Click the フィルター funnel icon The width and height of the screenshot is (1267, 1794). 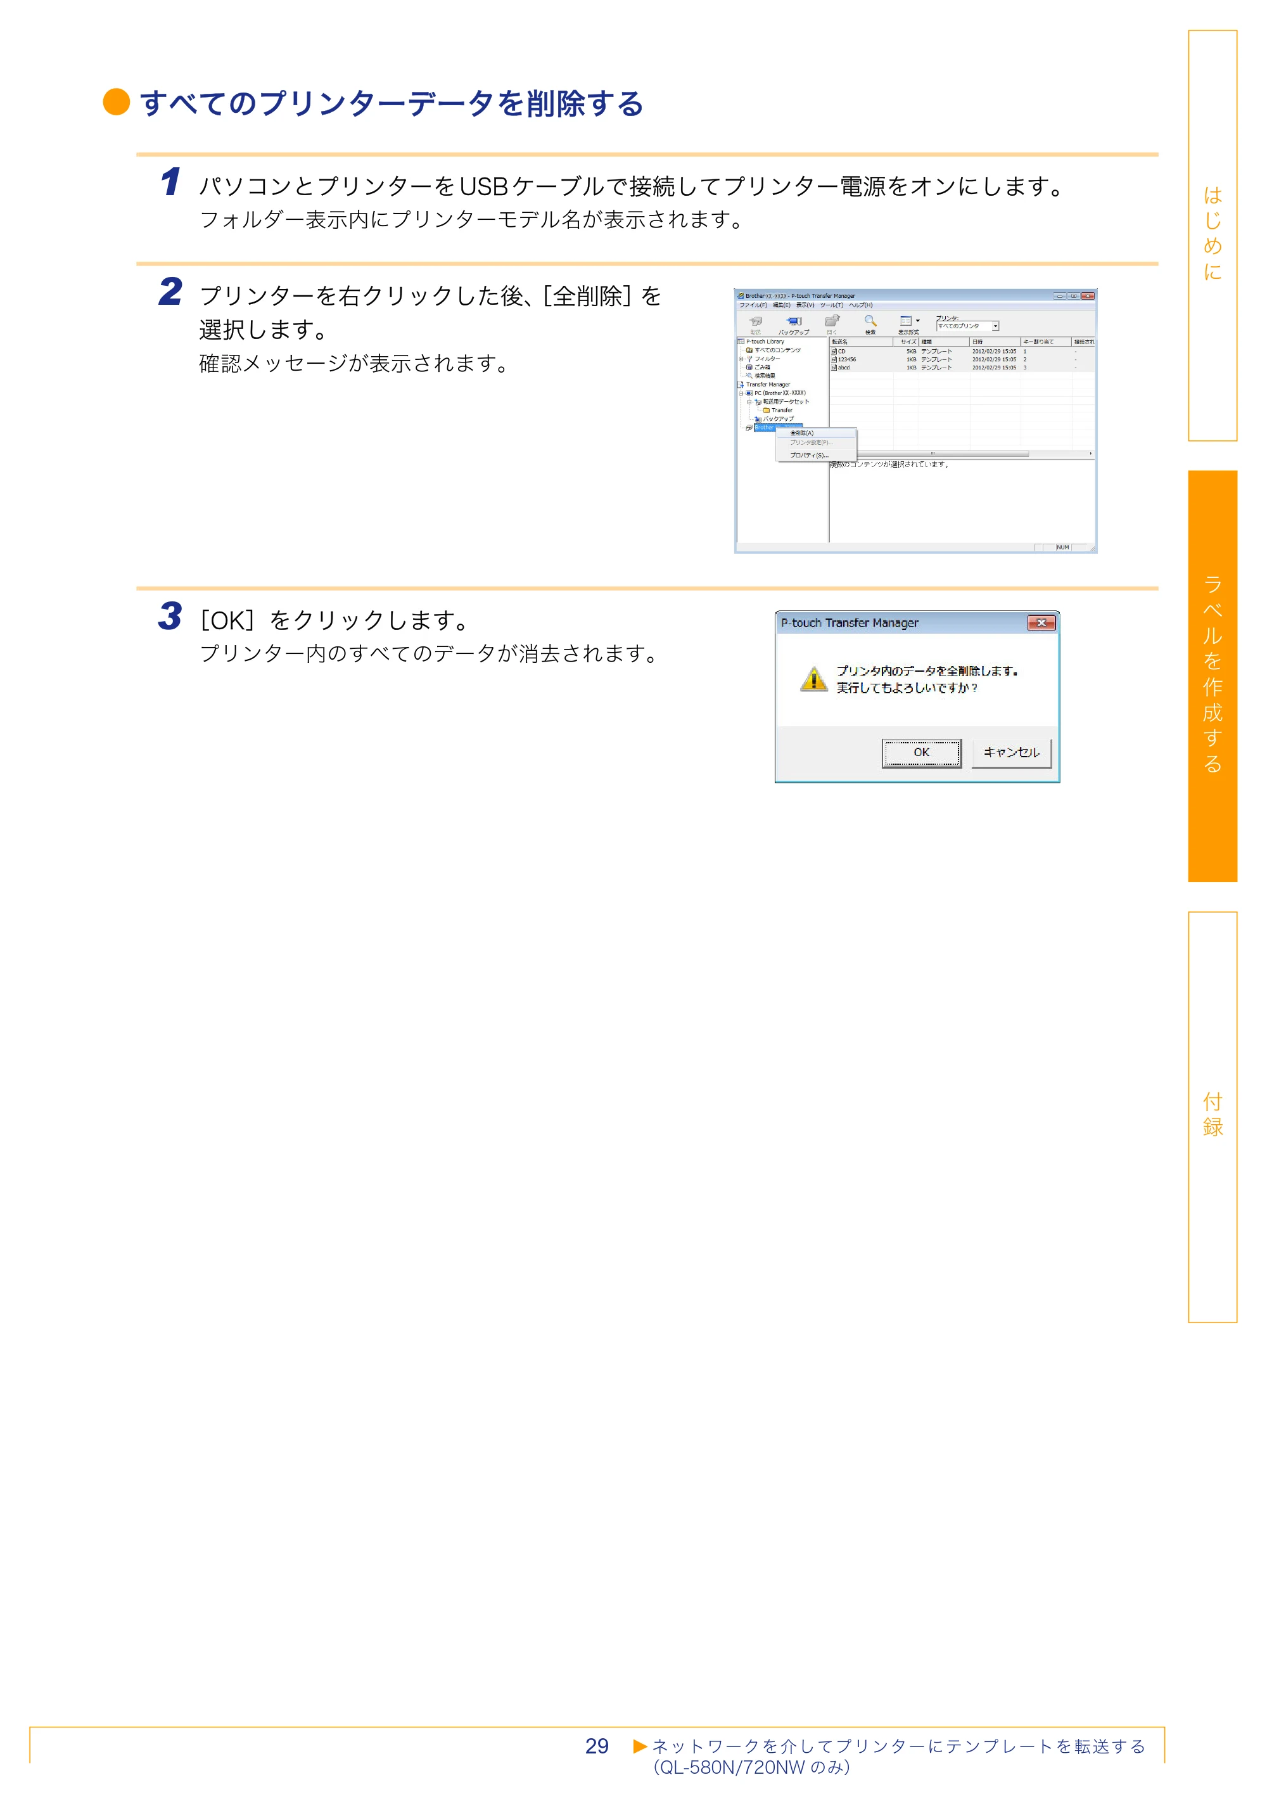(x=749, y=359)
